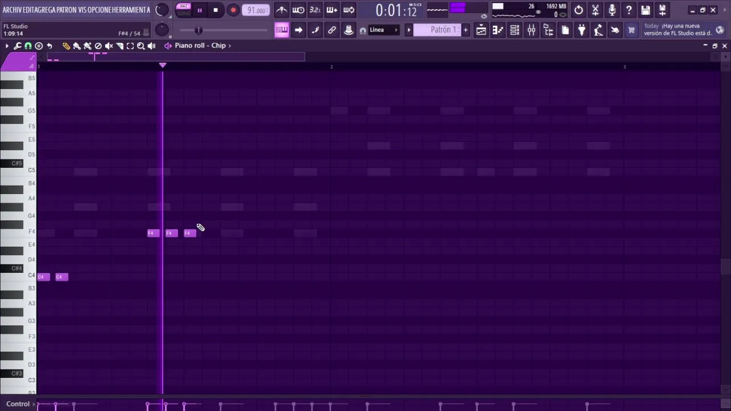Click the tempo tapper icon

598,30
